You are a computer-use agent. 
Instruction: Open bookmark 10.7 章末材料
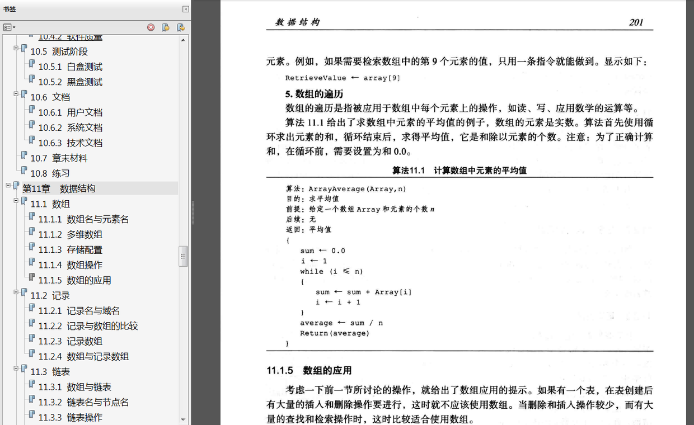[59, 158]
